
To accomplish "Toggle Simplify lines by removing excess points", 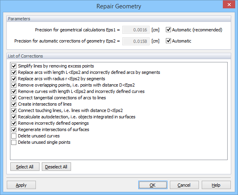I will 14,66.
